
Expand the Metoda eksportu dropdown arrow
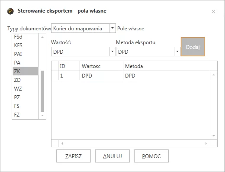coord(177,52)
